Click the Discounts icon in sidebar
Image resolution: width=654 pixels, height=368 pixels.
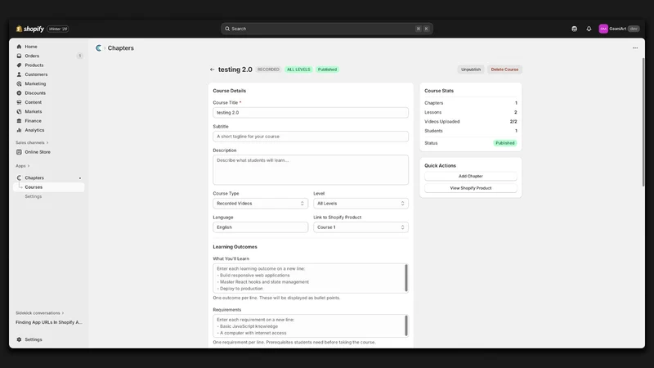point(19,93)
